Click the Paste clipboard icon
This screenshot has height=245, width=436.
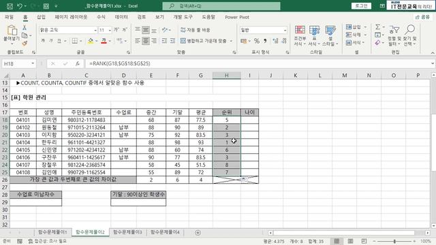click(x=12, y=31)
